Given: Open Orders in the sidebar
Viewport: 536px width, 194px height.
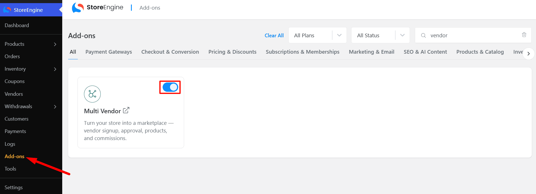Looking at the screenshot, I should click(12, 56).
